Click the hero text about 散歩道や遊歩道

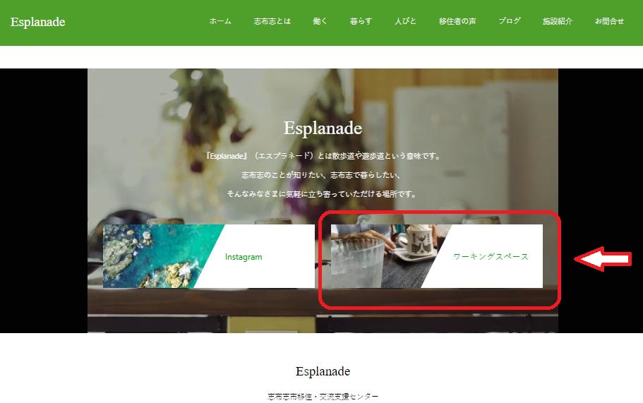pos(323,156)
